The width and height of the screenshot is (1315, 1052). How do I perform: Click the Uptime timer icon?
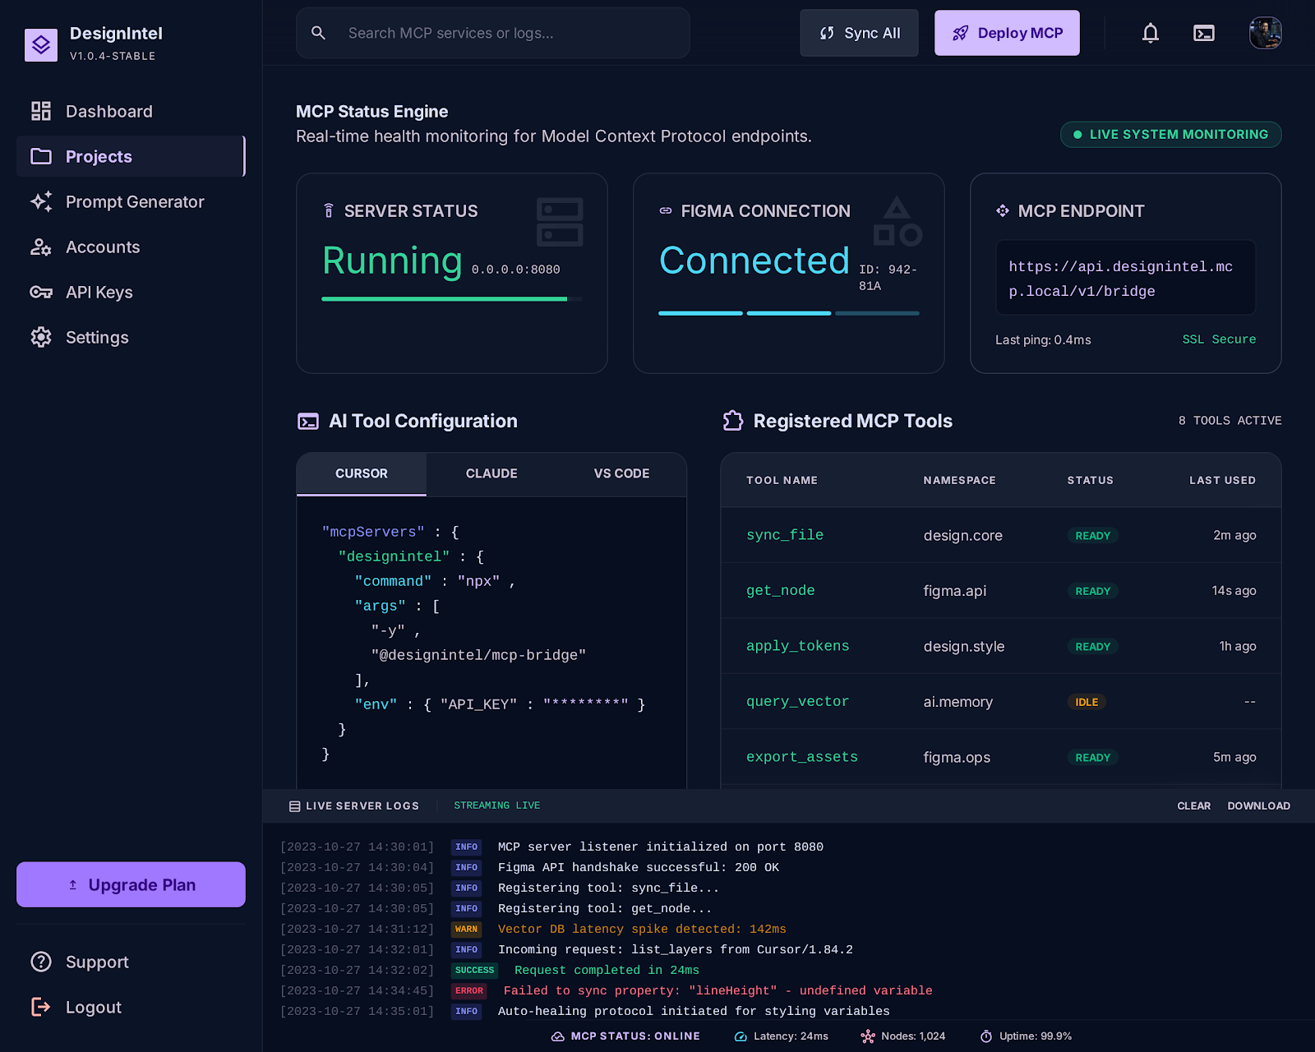pos(986,1036)
